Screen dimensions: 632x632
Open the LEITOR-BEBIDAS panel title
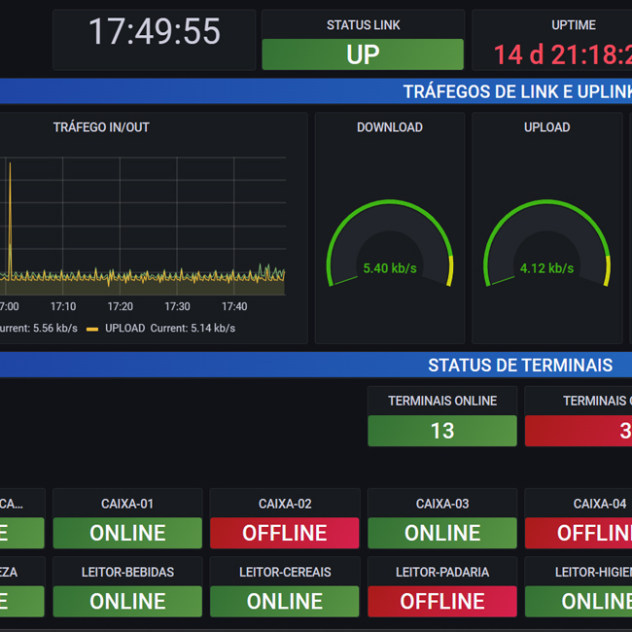click(127, 572)
